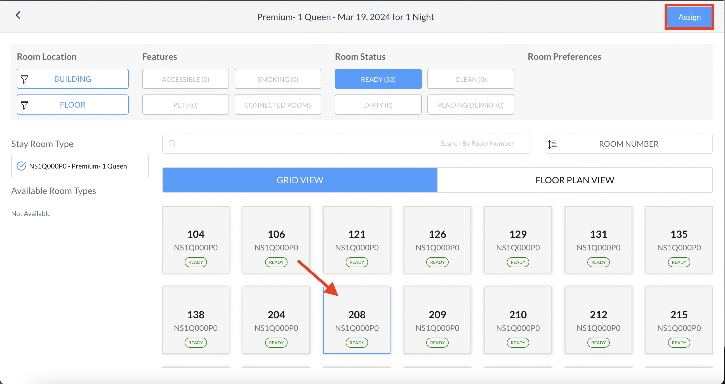Select room 208 tile
Screen dimensions: 725x384
(357, 320)
